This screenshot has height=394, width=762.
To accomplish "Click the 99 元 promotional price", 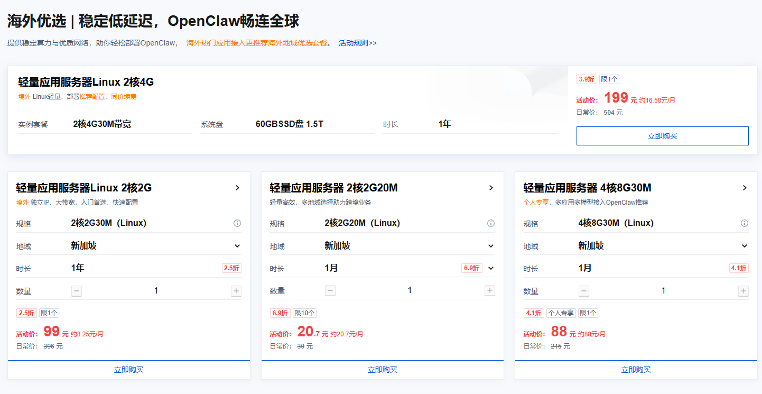I will tap(56, 332).
